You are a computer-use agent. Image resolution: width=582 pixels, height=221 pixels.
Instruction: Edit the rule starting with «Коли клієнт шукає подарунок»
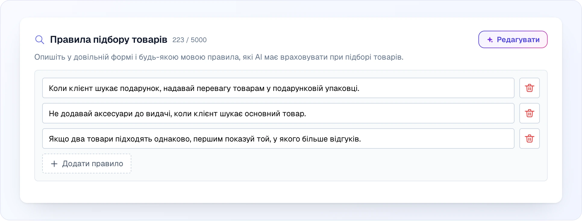pos(278,88)
